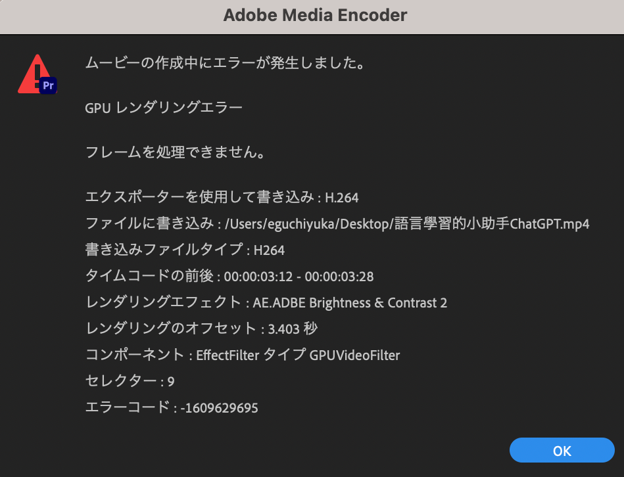Click the Premiere Pro badge icon
The width and height of the screenshot is (624, 477).
coord(48,85)
